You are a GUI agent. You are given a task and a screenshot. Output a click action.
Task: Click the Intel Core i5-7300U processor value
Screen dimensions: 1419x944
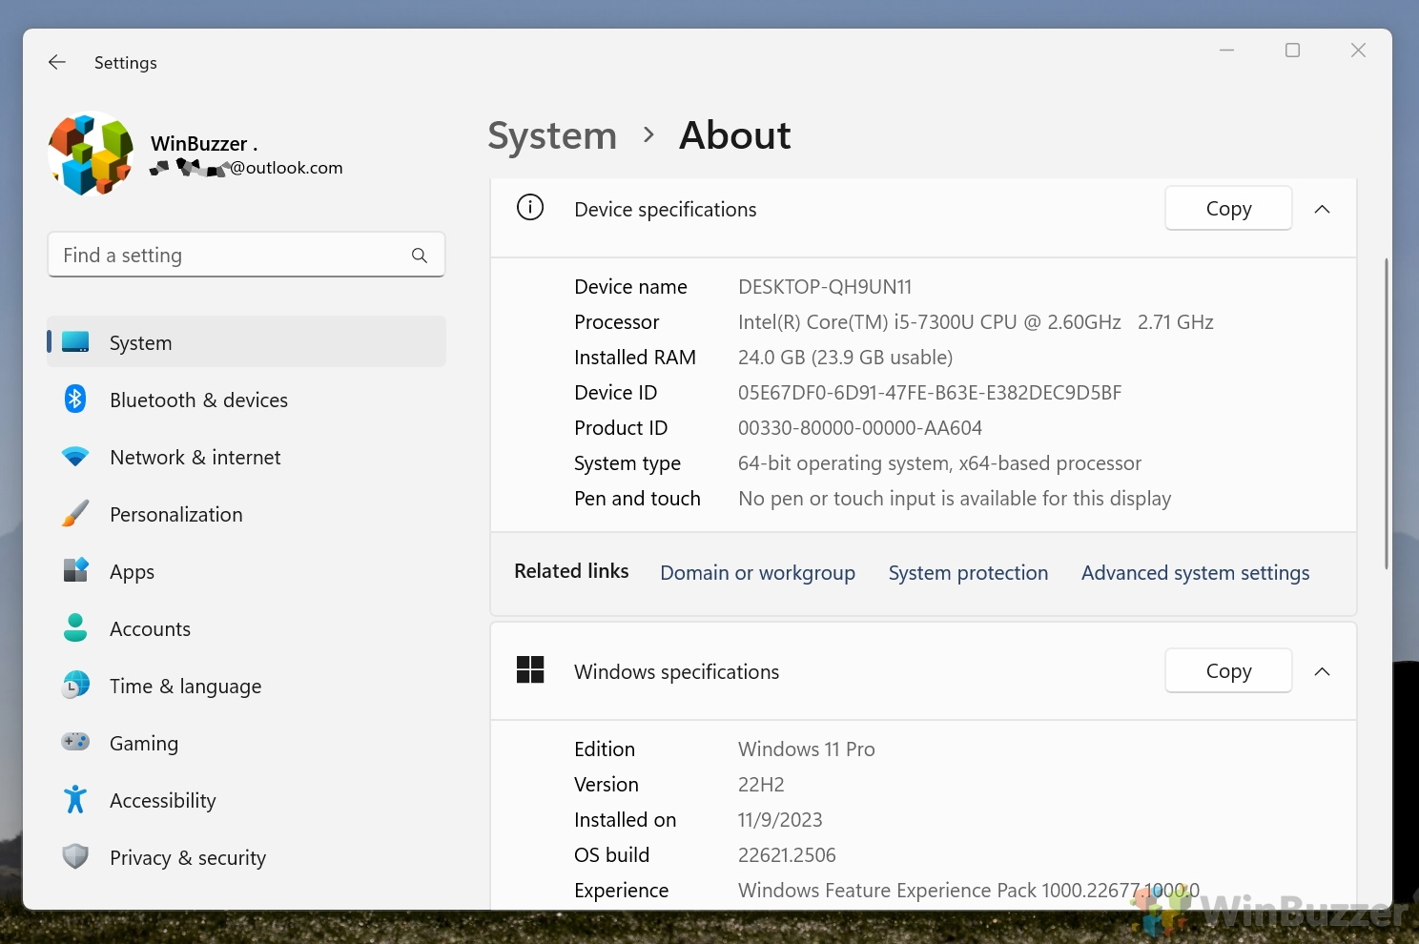[x=976, y=321]
